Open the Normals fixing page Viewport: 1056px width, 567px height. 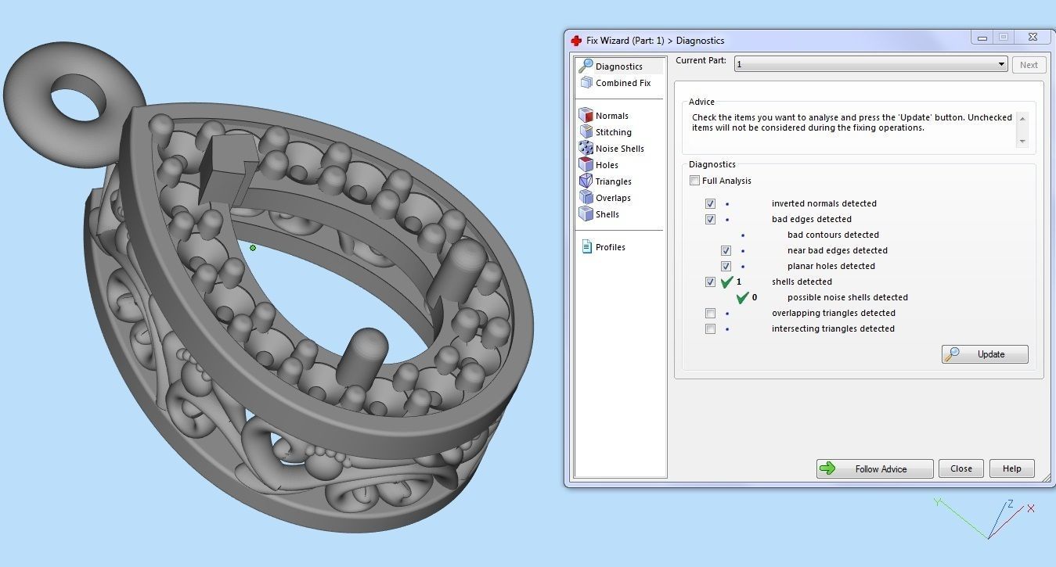tap(604, 116)
